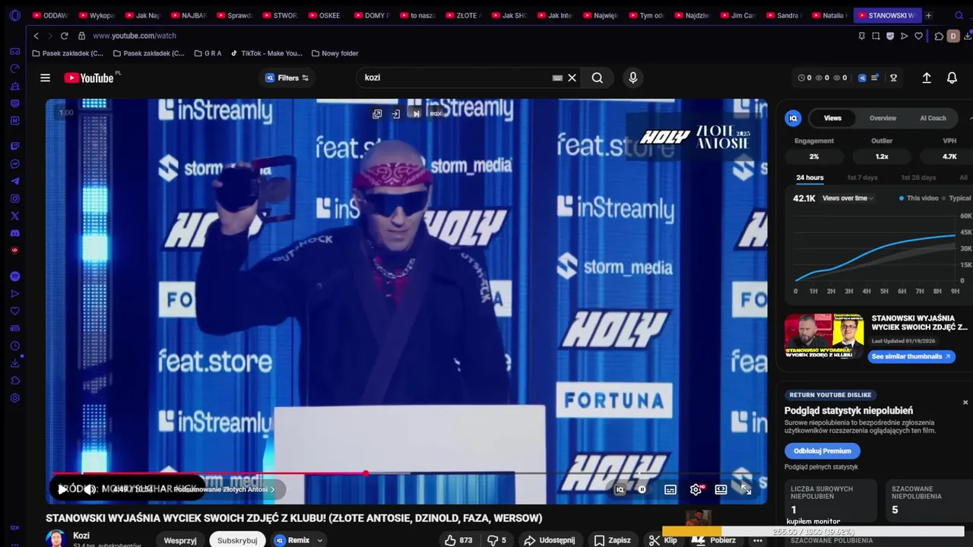Switch the player to theater mode

pyautogui.click(x=721, y=489)
